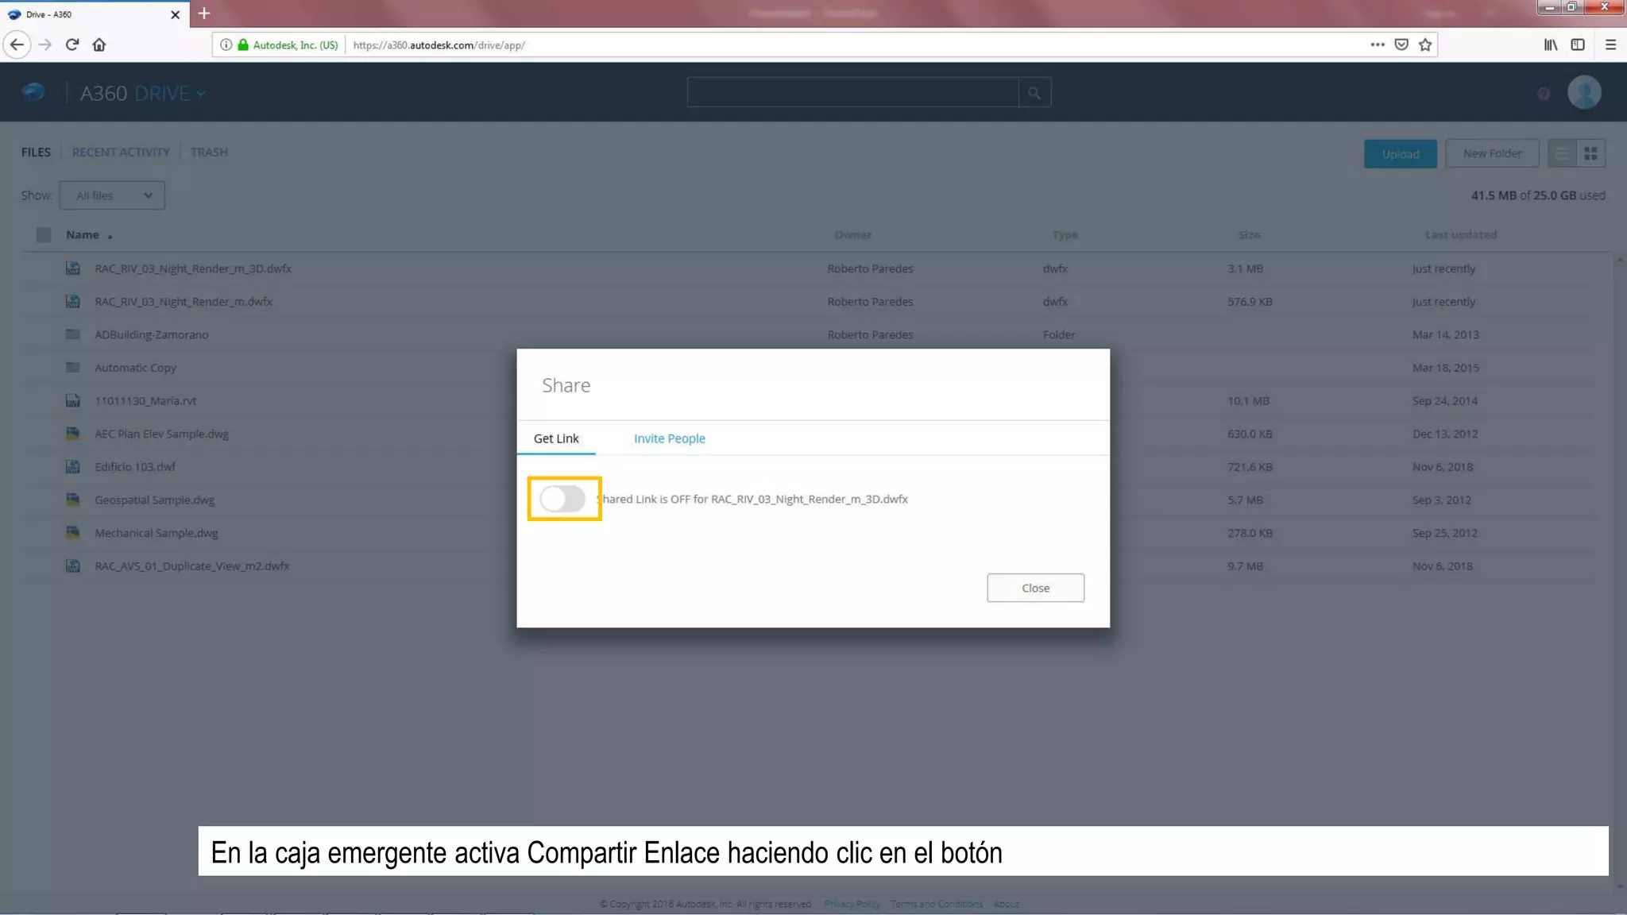1627x915 pixels.
Task: Toggle the Shared Link switch on
Action: (562, 499)
